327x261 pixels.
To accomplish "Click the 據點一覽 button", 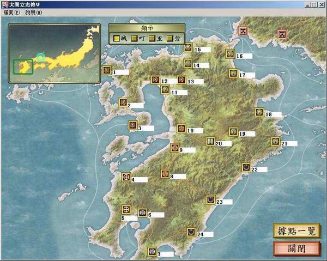I will coord(296,230).
